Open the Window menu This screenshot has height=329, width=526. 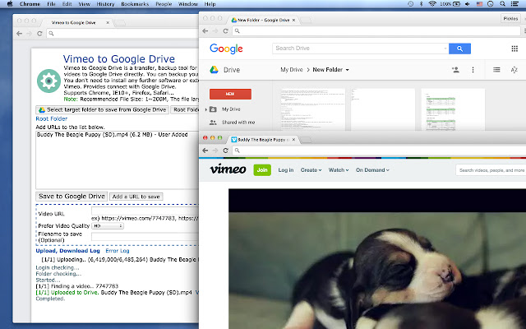pos(188,4)
